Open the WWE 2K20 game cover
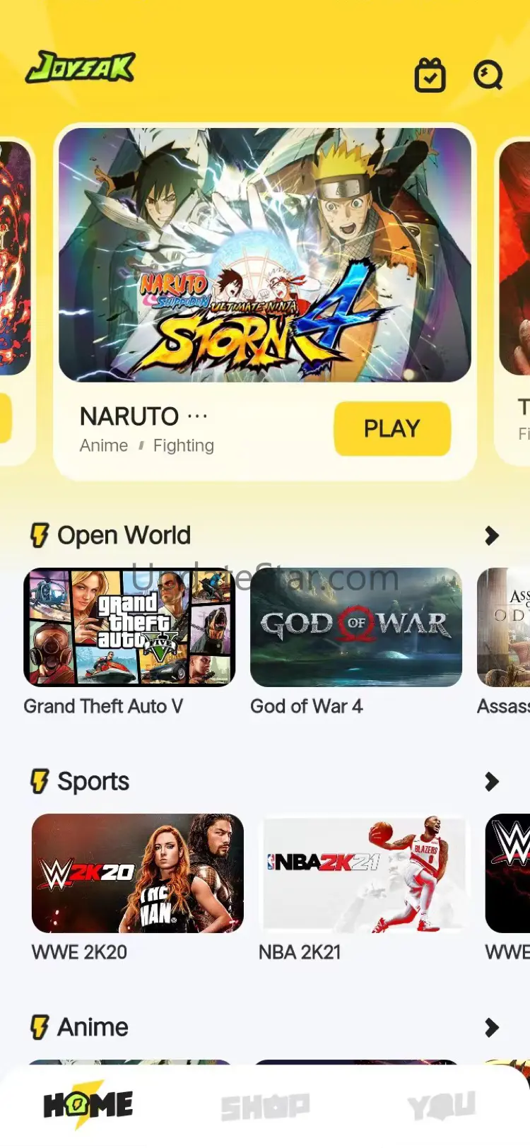This screenshot has width=530, height=1148. [x=138, y=873]
